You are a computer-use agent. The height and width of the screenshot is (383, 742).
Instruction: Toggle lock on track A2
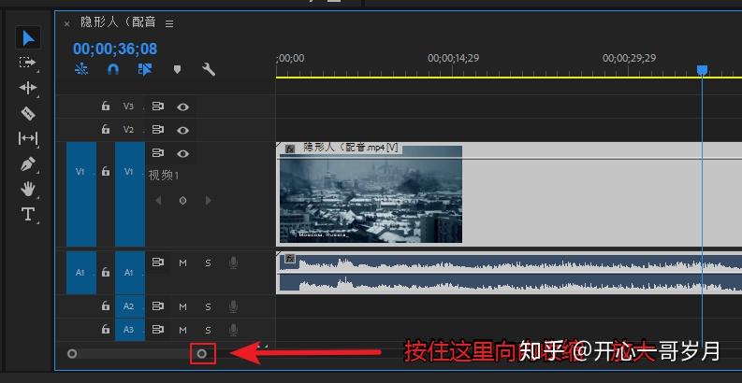pyautogui.click(x=106, y=306)
